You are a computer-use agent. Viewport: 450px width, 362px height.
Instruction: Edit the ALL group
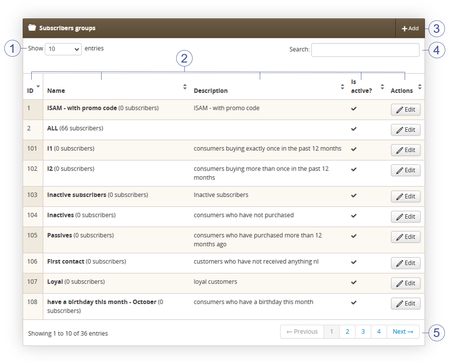(x=405, y=130)
